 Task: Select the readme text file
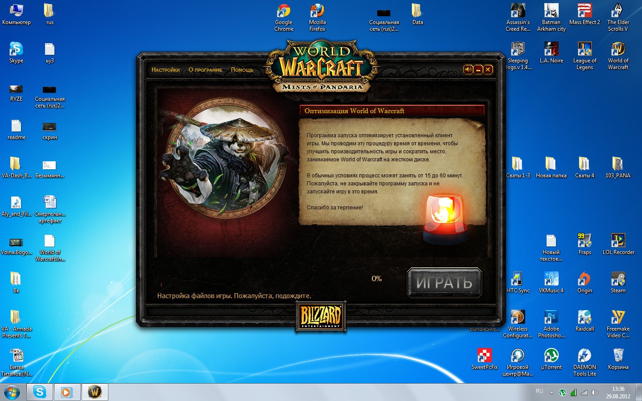pyautogui.click(x=16, y=130)
